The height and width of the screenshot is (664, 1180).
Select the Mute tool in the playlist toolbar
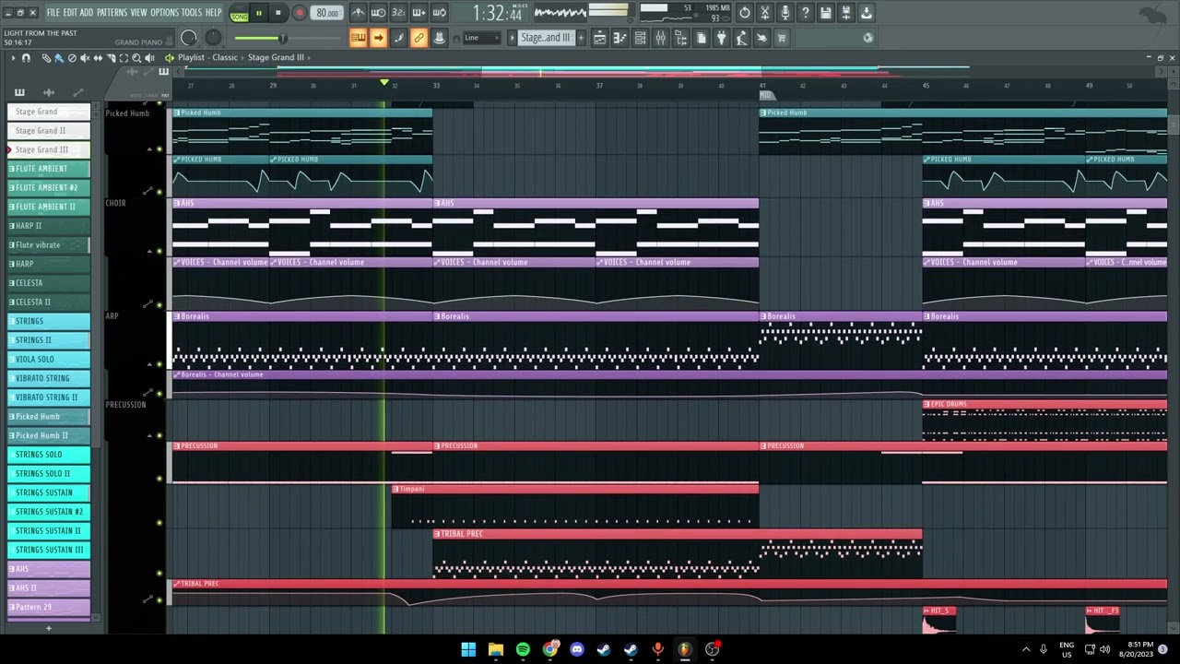[x=85, y=58]
